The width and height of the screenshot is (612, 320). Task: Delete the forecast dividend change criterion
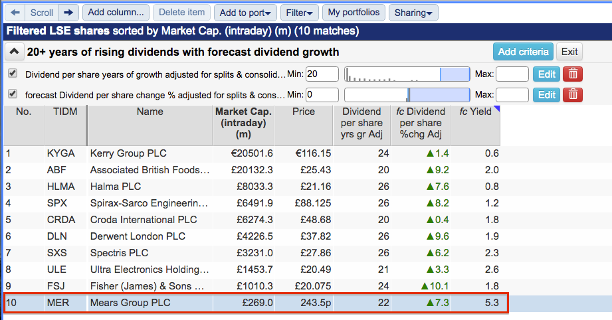(573, 95)
